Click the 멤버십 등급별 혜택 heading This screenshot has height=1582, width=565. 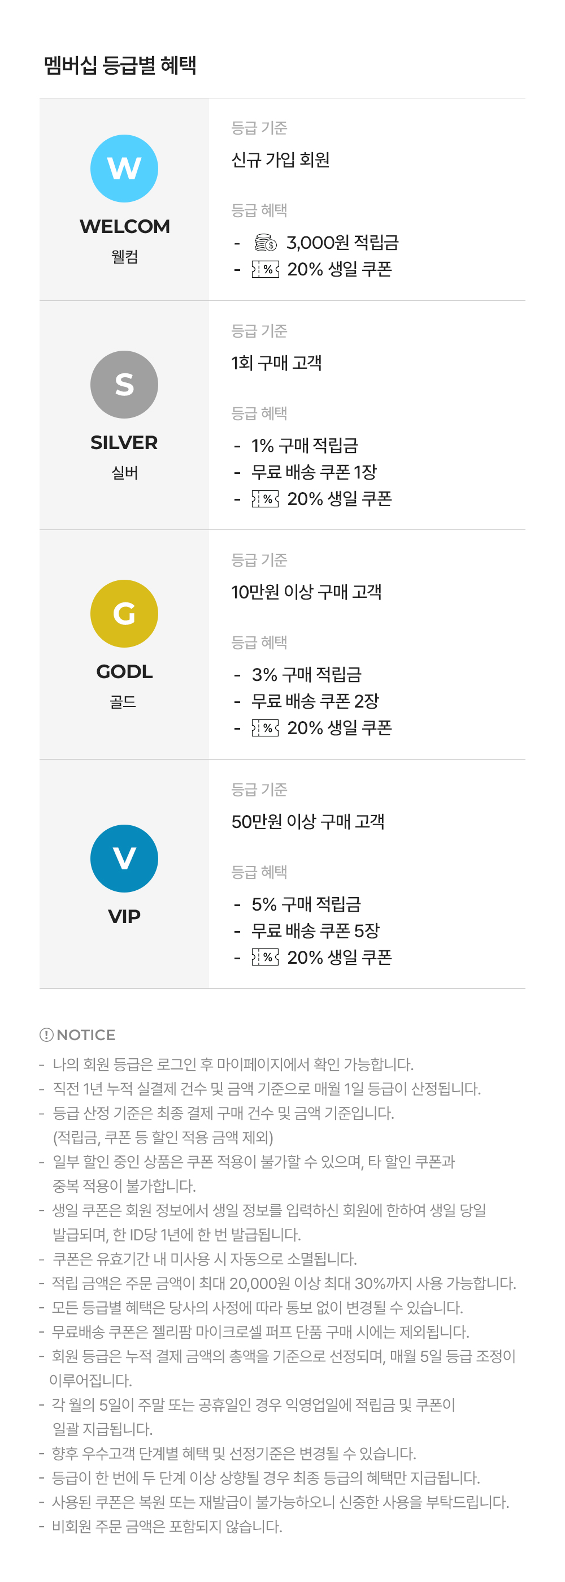coord(120,65)
